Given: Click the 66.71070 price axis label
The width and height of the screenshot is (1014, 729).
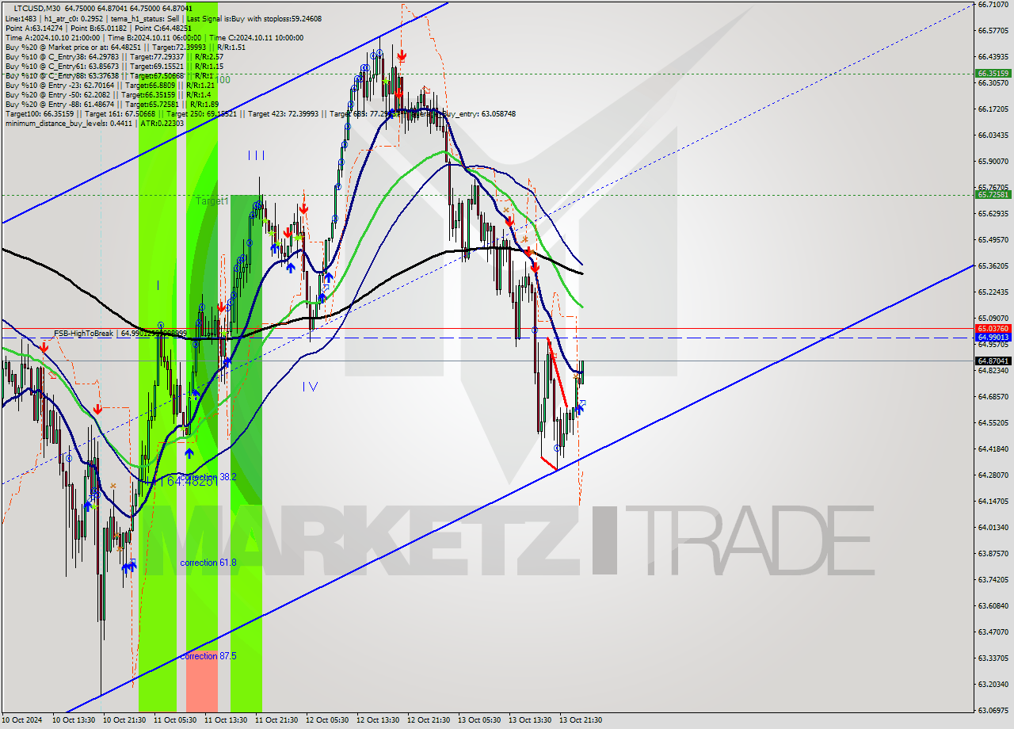Looking at the screenshot, I should (993, 4).
